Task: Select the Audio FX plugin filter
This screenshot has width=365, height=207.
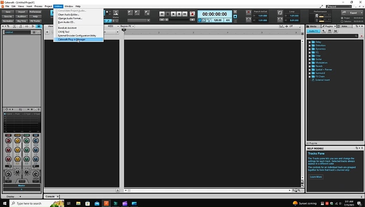Action: [313, 31]
